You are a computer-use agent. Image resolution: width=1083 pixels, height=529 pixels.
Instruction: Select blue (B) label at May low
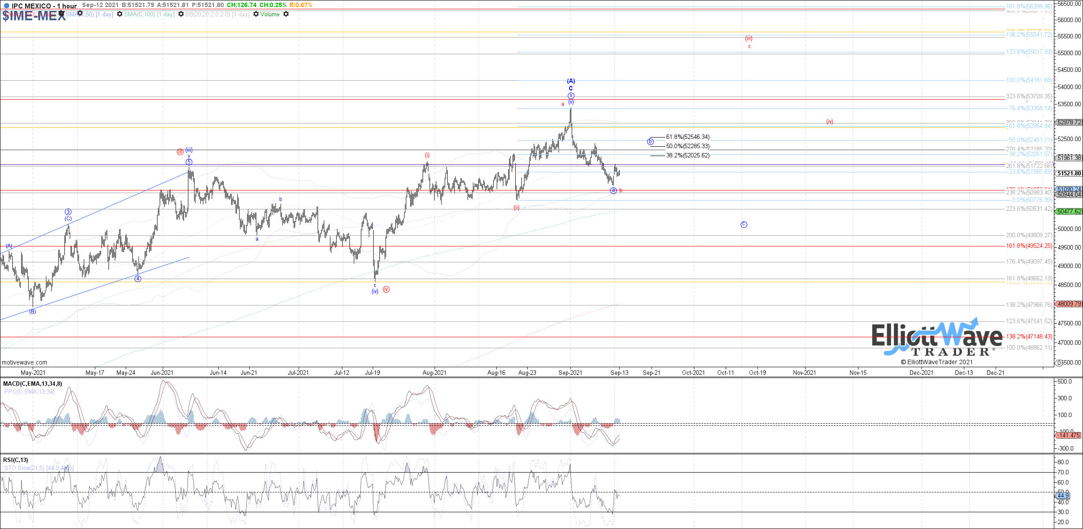tap(33, 312)
